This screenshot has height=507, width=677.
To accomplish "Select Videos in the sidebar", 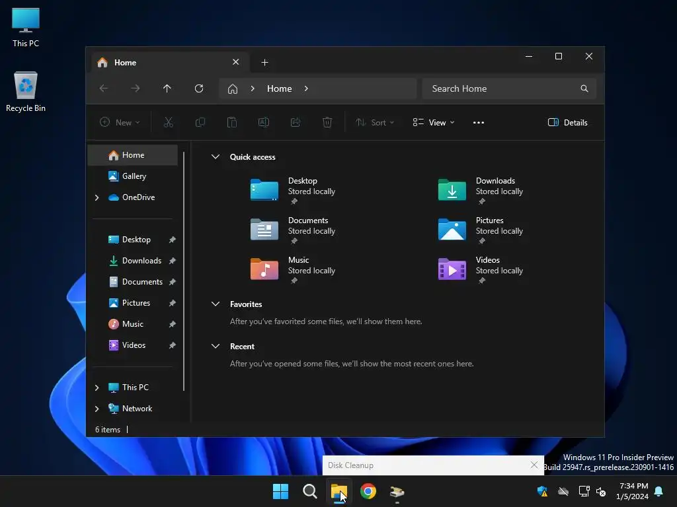I will pos(134,345).
